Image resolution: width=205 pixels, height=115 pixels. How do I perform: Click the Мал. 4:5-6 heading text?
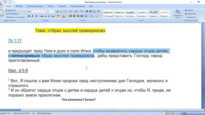point(18,71)
